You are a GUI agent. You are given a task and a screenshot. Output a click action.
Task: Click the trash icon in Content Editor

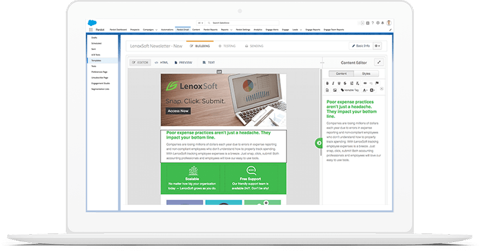click(x=327, y=90)
